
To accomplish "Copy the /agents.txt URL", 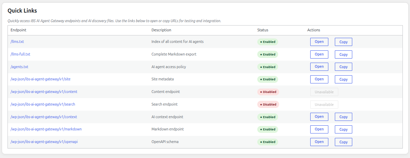I will tap(343, 67).
